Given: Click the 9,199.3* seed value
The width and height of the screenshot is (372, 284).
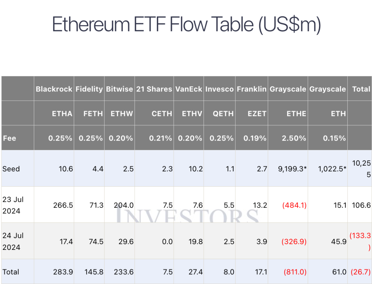Looking at the screenshot, I should 290,169.
